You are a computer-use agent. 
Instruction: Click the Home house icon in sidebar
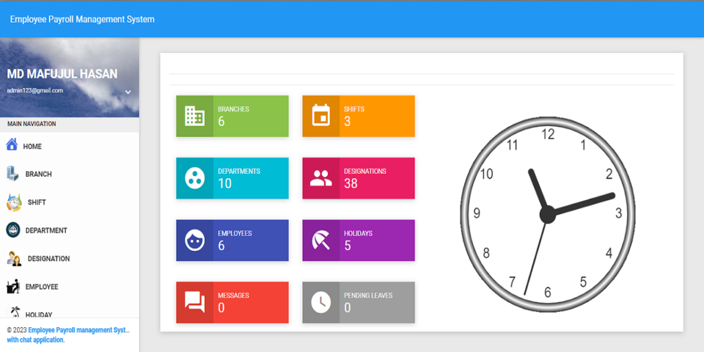click(12, 145)
